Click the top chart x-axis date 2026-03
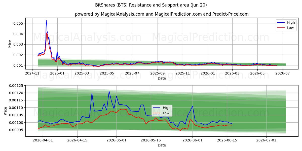This screenshot has height=151, width=302. click(x=232, y=73)
